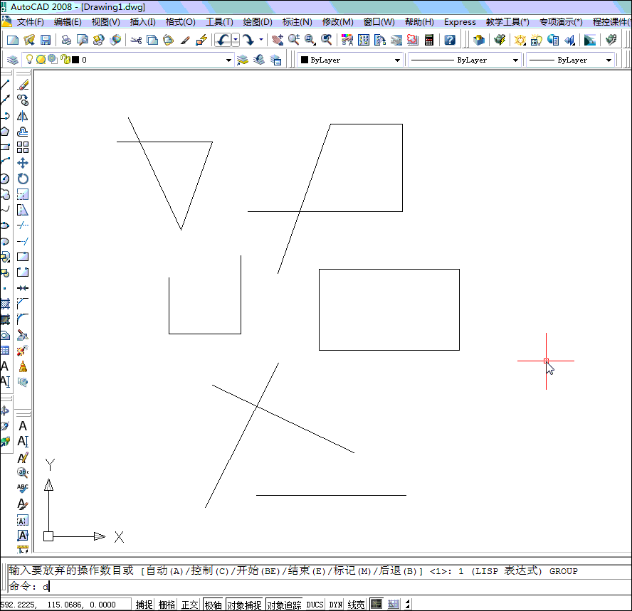
Task: Save the drawing with the Save icon
Action: [46, 40]
